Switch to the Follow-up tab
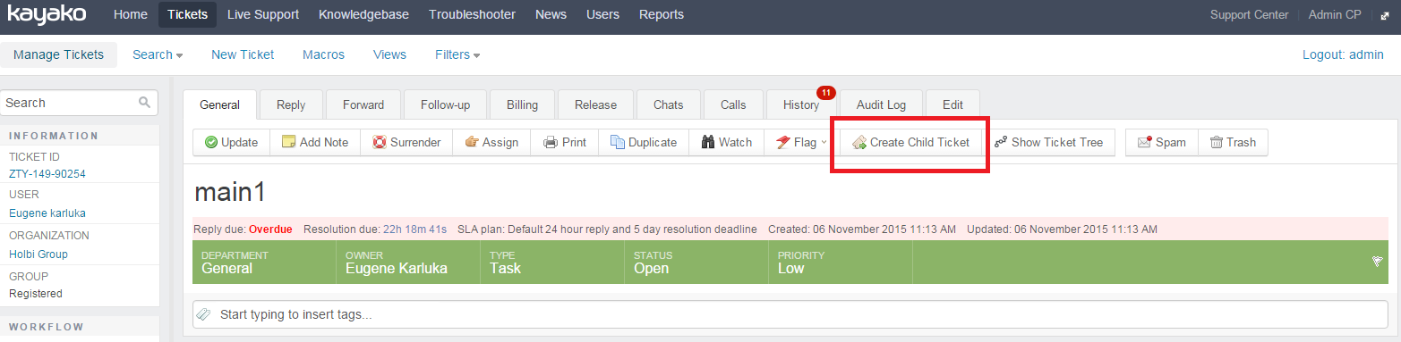The width and height of the screenshot is (1401, 342). tap(445, 104)
